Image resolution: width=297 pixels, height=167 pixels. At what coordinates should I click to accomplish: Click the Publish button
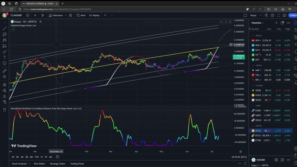293,15
